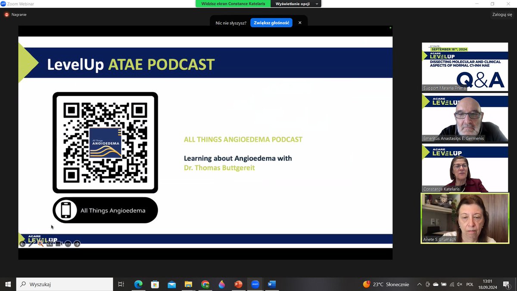
Task: Dismiss the Nic nie słyszysz notification
Action: tap(300, 23)
